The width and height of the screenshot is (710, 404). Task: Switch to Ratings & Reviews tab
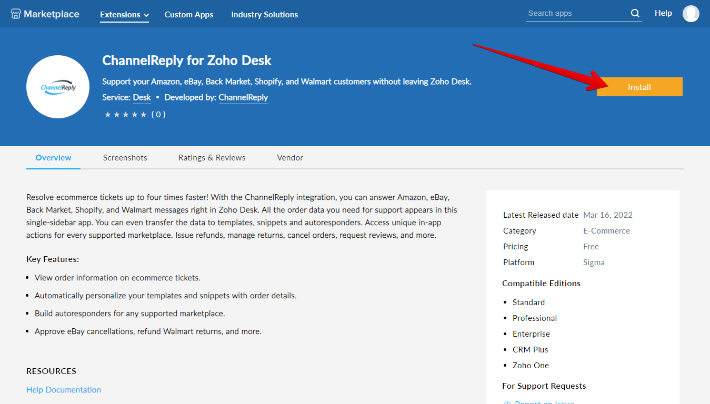(212, 158)
